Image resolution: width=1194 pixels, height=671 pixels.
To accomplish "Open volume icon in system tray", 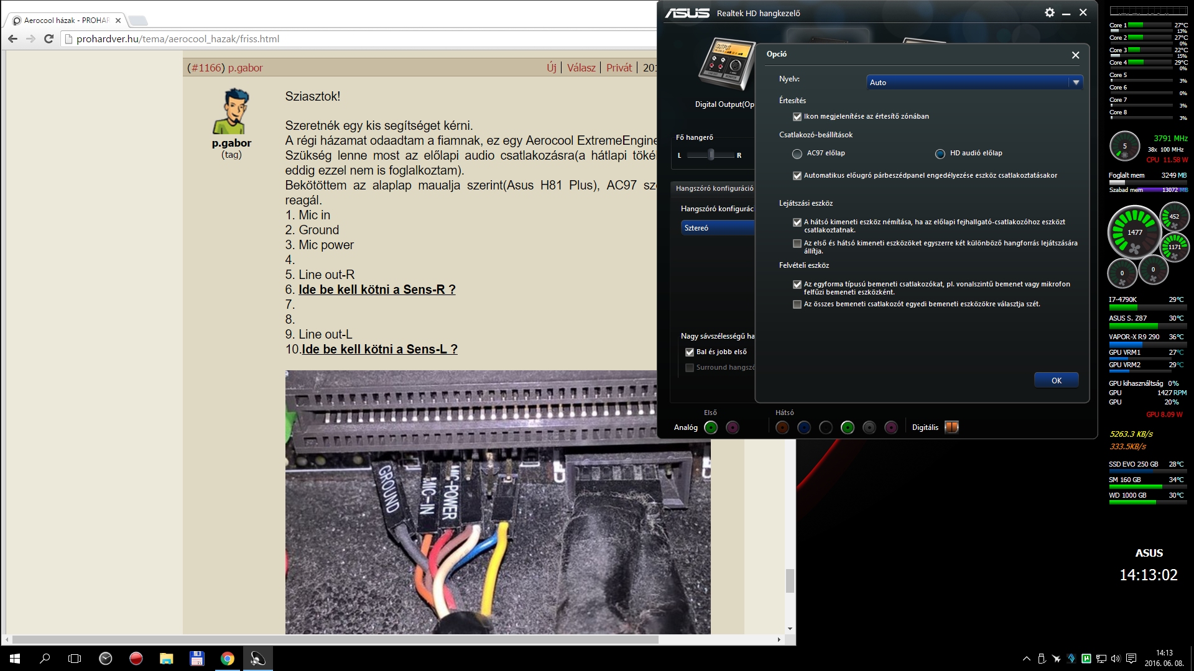I will click(1116, 659).
